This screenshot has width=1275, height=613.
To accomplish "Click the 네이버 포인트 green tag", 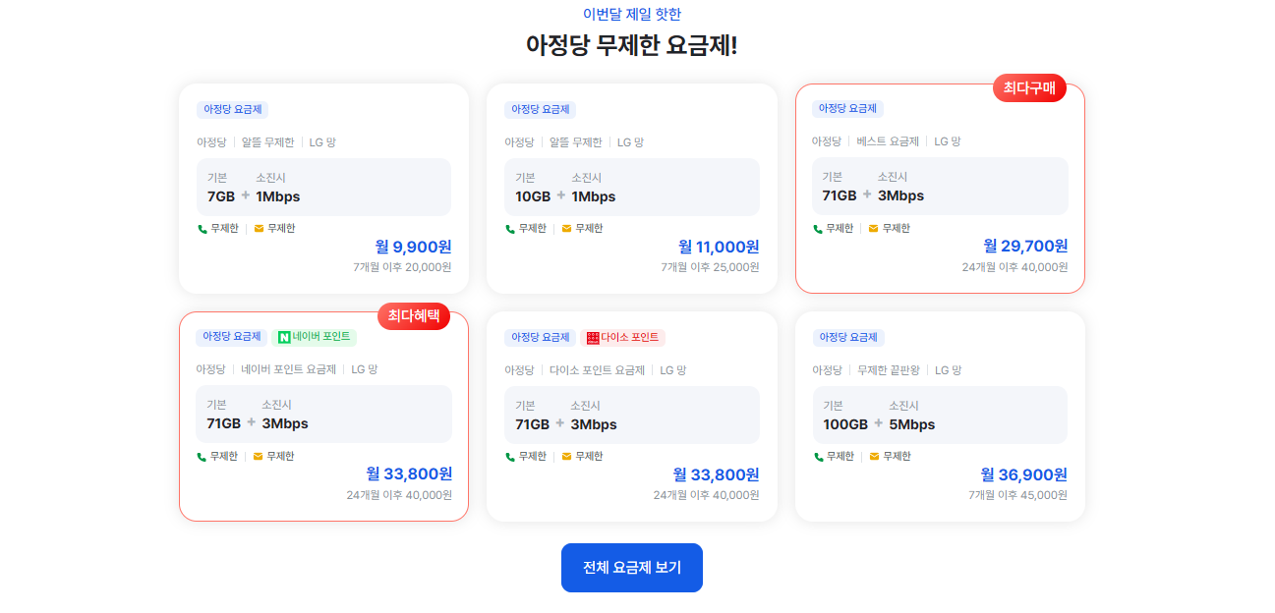I will pyautogui.click(x=314, y=337).
